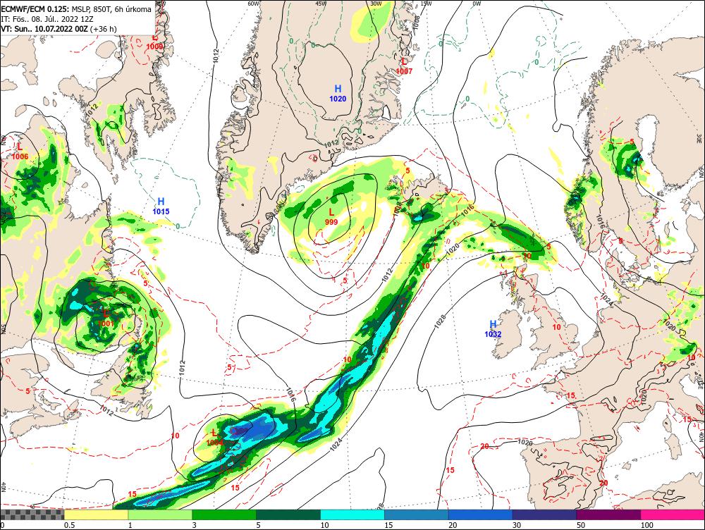Click the blue 20–30 mm legend swatch
Screen dimensions: 705x530
click(x=481, y=514)
